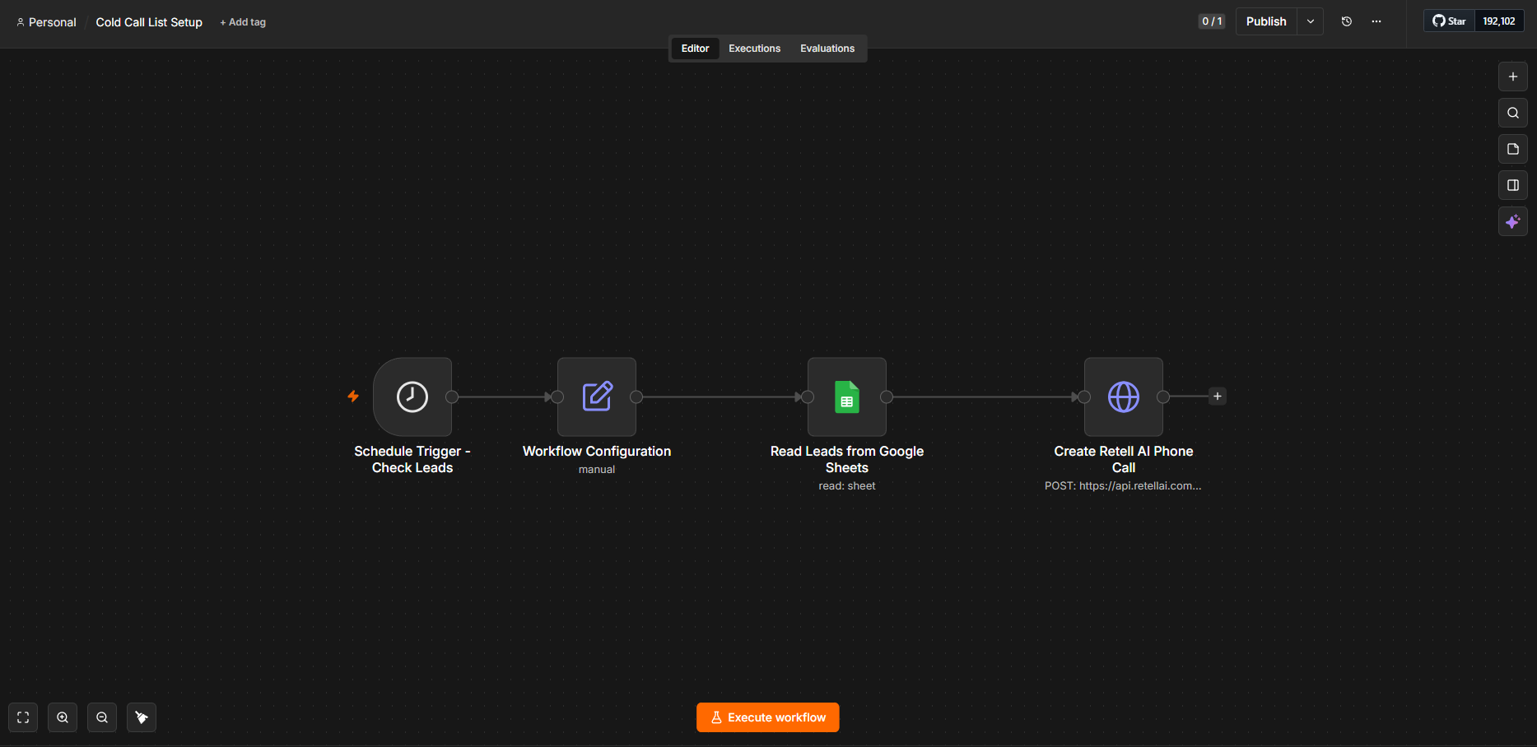Click the 'manual' subtitle under Workflow Configuration
The image size is (1537, 747).
click(597, 470)
